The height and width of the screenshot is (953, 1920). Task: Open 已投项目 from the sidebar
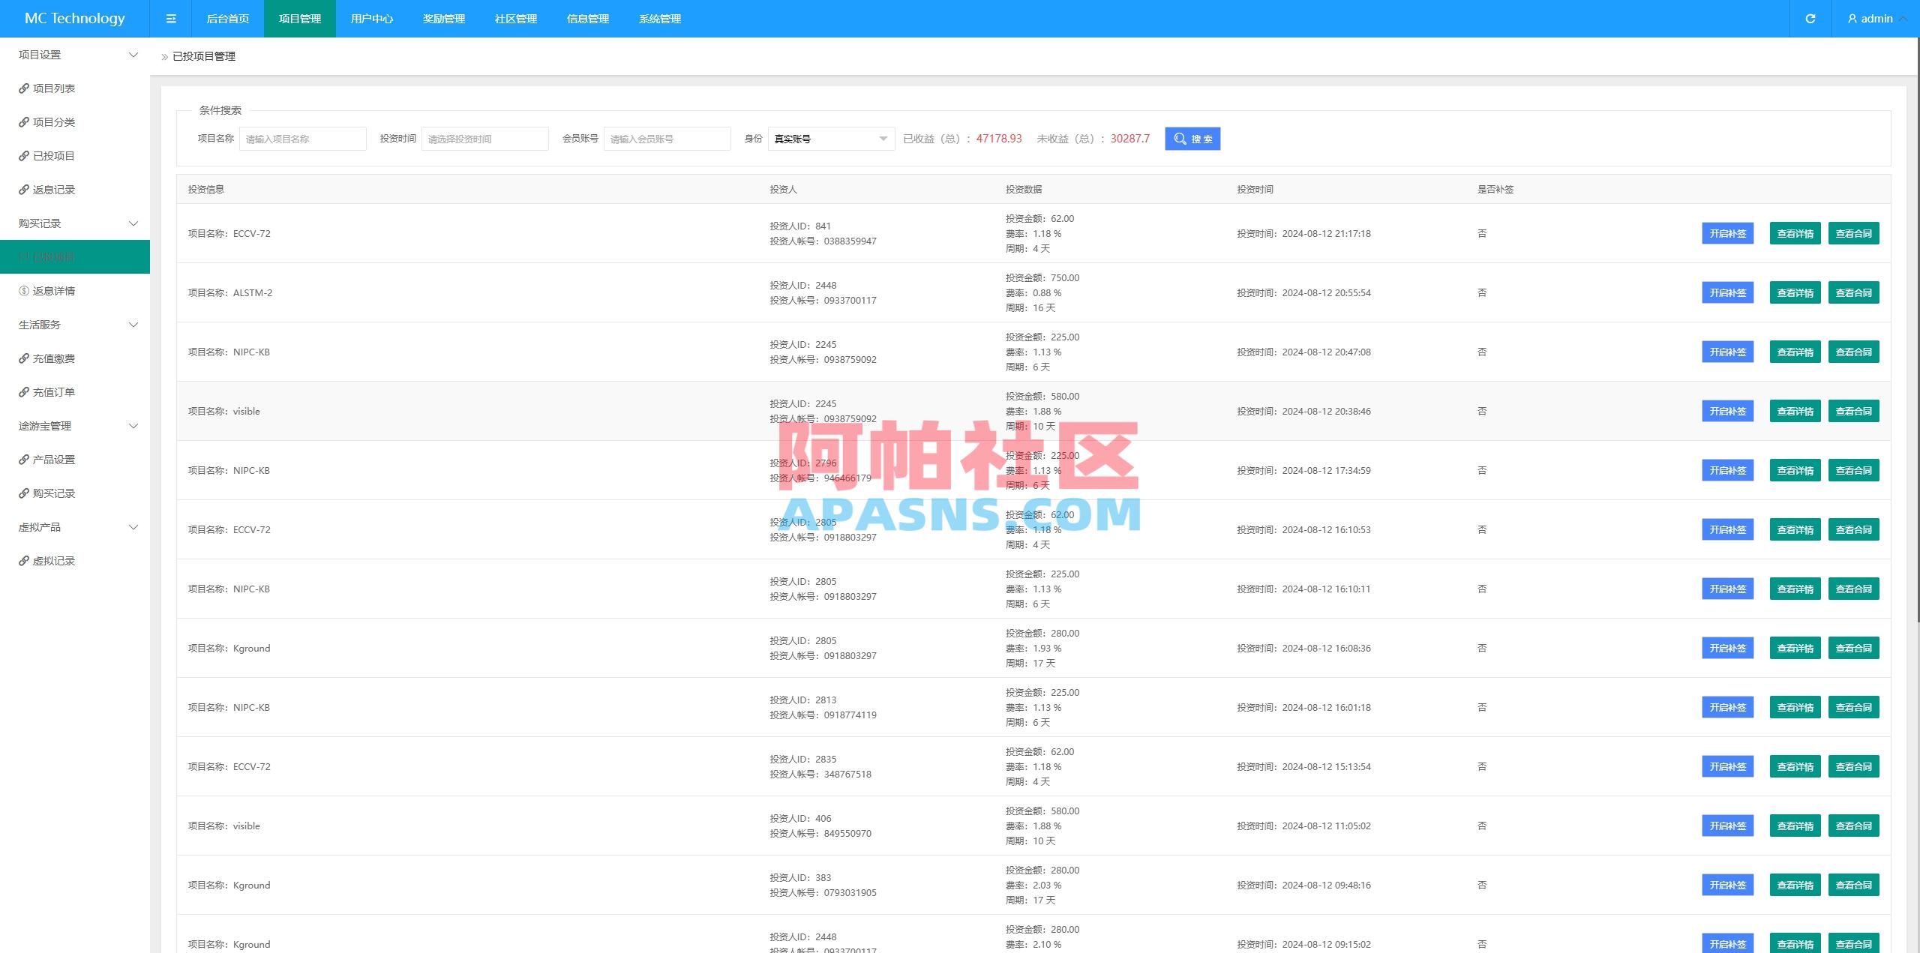(x=53, y=155)
